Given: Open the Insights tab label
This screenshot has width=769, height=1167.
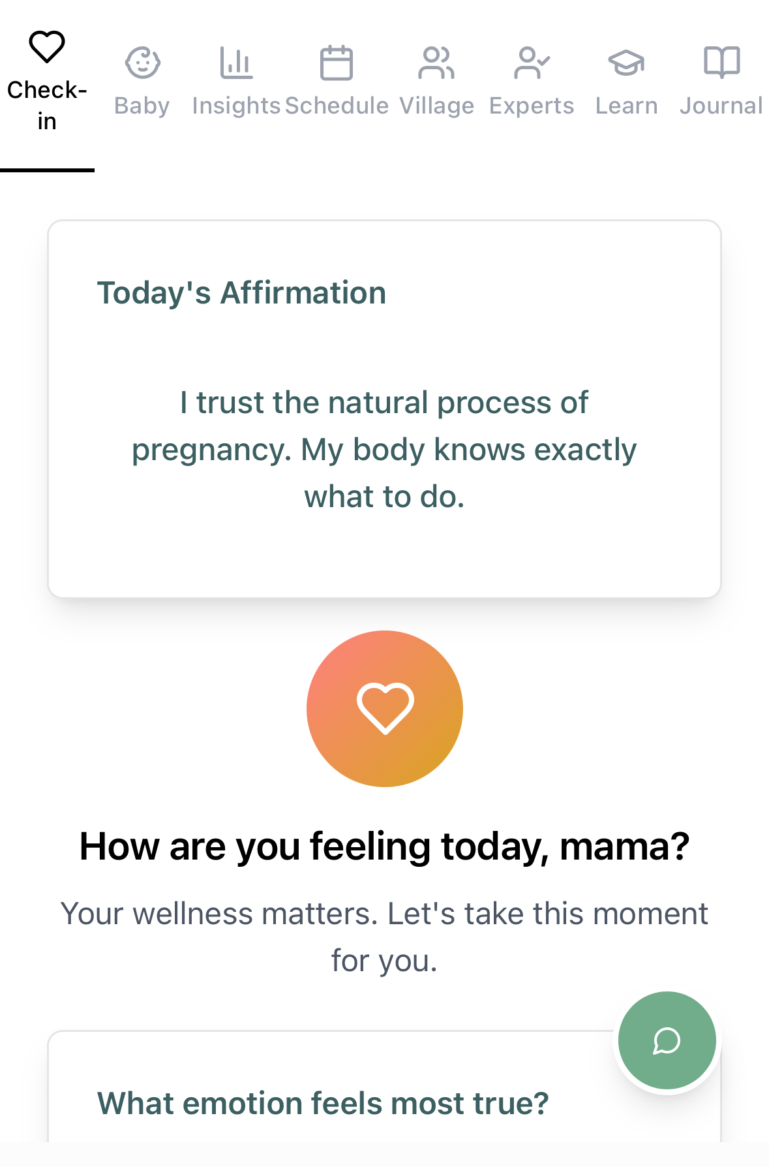Looking at the screenshot, I should click(236, 106).
